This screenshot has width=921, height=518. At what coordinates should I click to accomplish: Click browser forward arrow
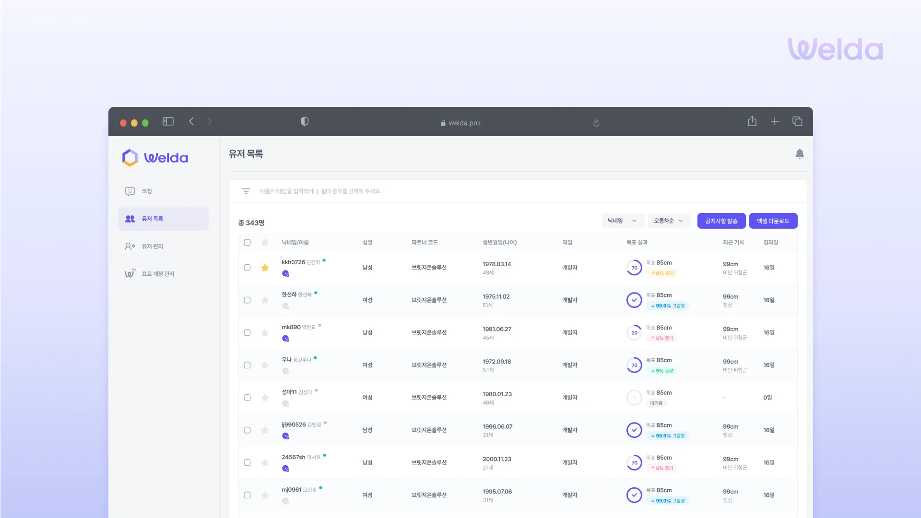tap(209, 121)
